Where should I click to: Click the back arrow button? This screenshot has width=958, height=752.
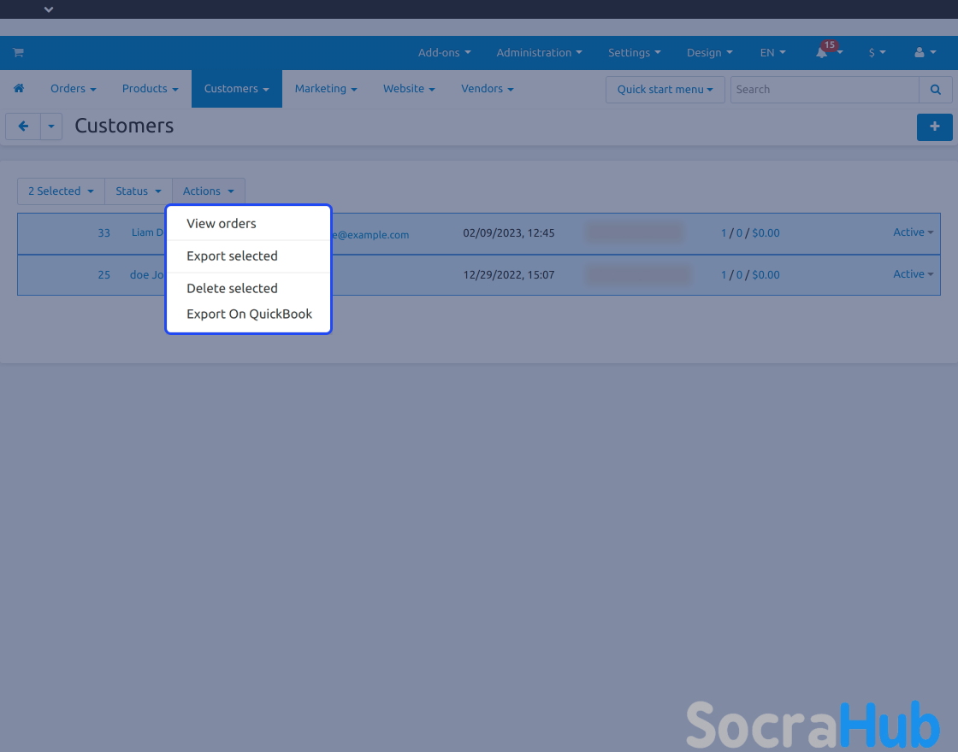(x=23, y=126)
